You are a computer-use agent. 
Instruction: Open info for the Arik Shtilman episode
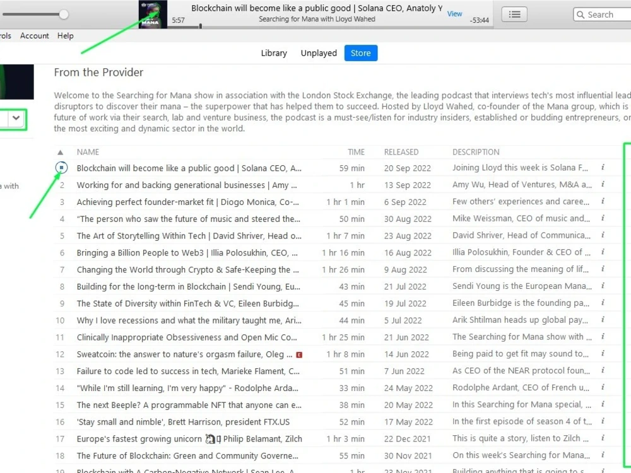click(x=603, y=319)
